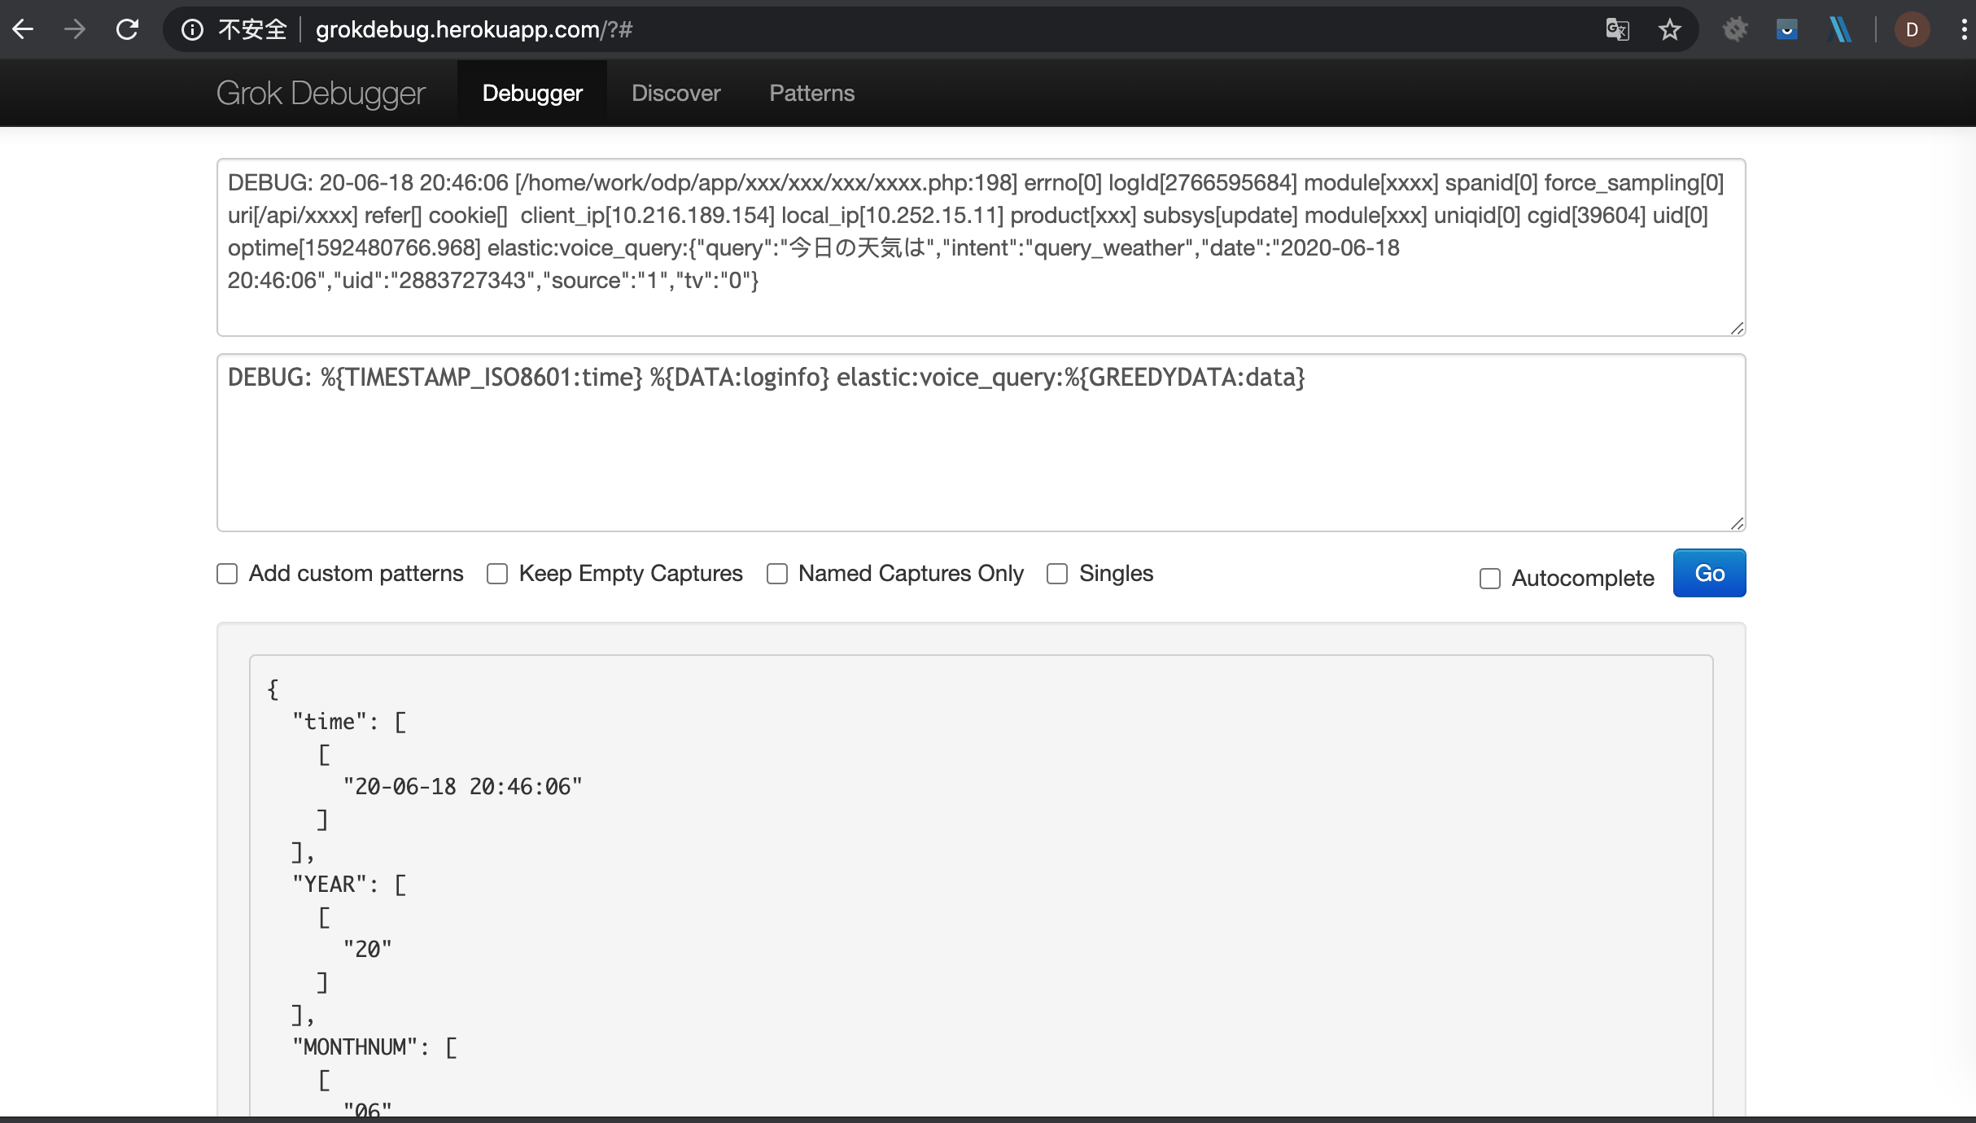Image resolution: width=1976 pixels, height=1123 pixels.
Task: Open the site info icon beside 不安全
Action: tap(192, 30)
